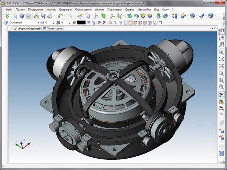
Task: Print the document with printer icon
Action: (50, 16)
